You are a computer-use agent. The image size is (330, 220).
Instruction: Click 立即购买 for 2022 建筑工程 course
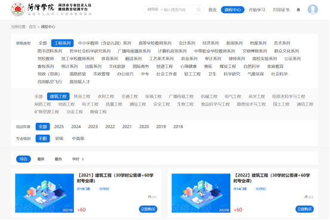(x=305, y=209)
